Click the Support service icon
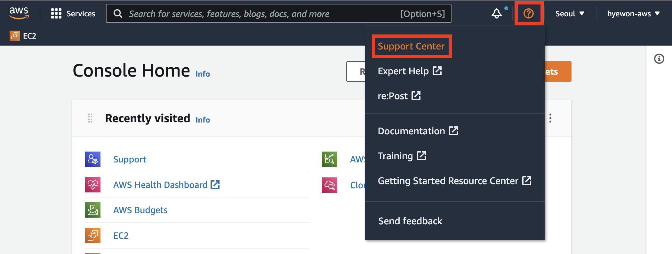Viewport: 672px width, 254px height. pyautogui.click(x=93, y=159)
